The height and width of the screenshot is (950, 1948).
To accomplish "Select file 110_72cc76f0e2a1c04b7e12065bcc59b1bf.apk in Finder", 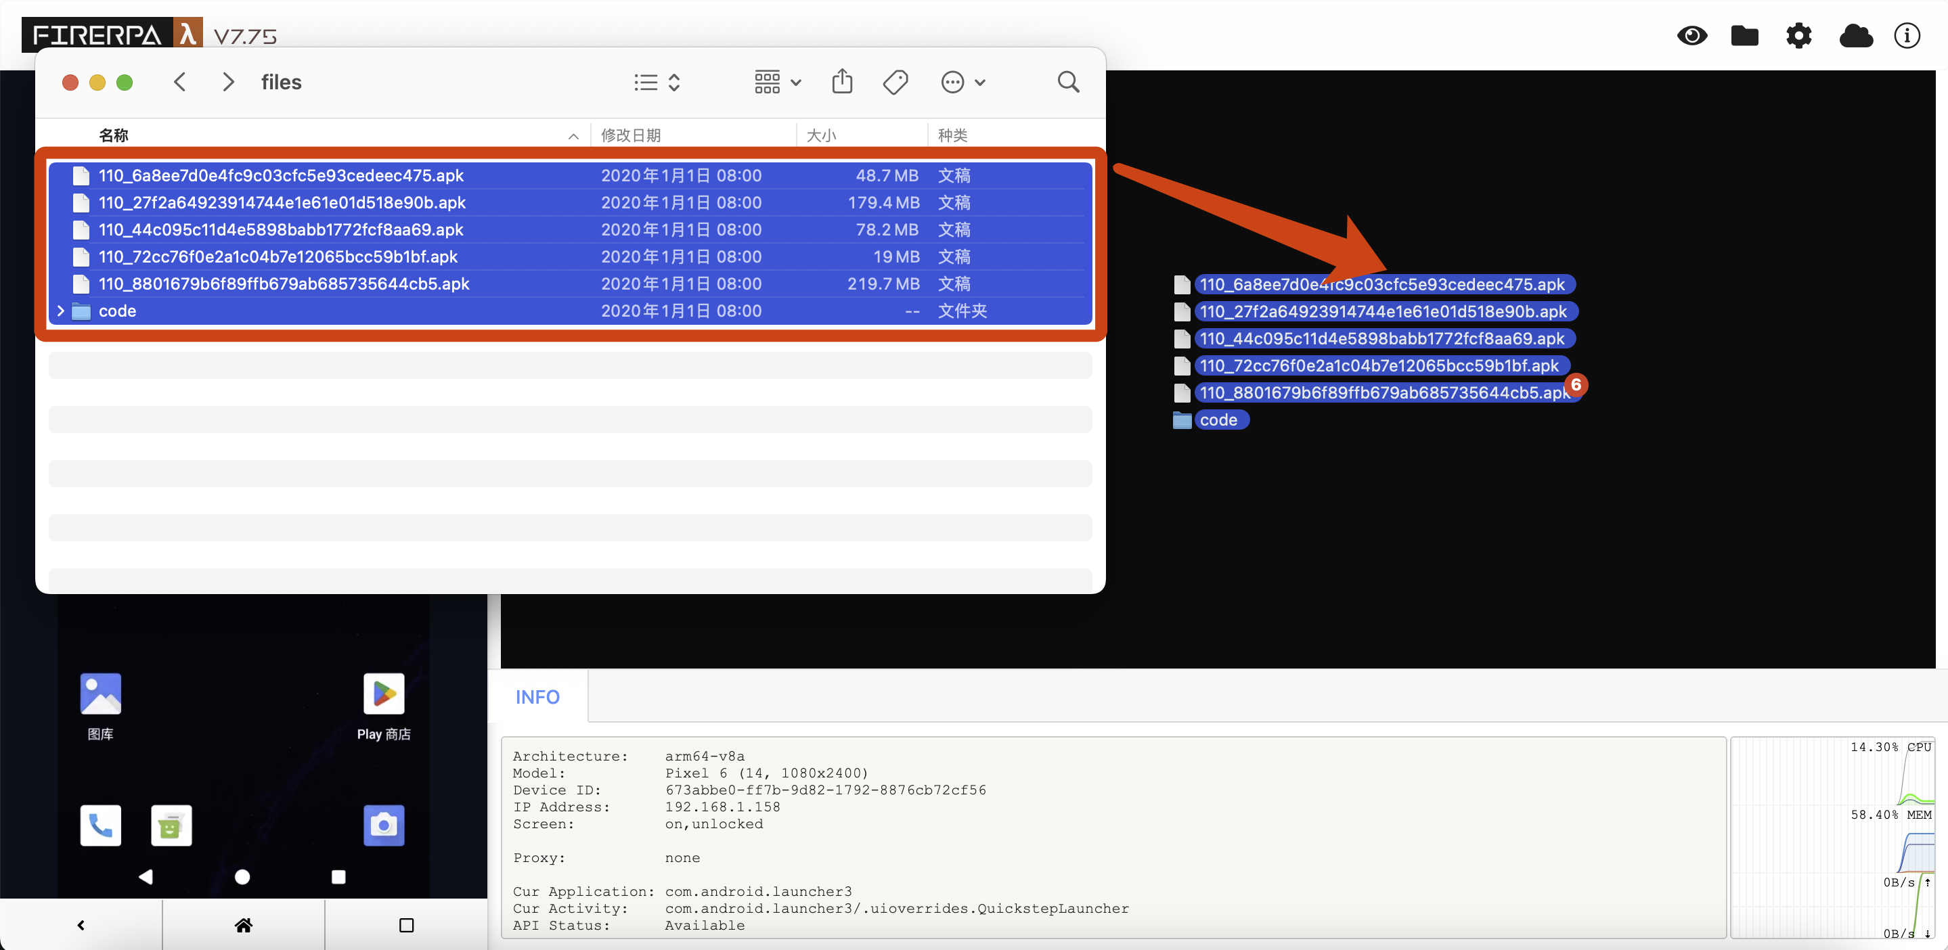I will (278, 257).
